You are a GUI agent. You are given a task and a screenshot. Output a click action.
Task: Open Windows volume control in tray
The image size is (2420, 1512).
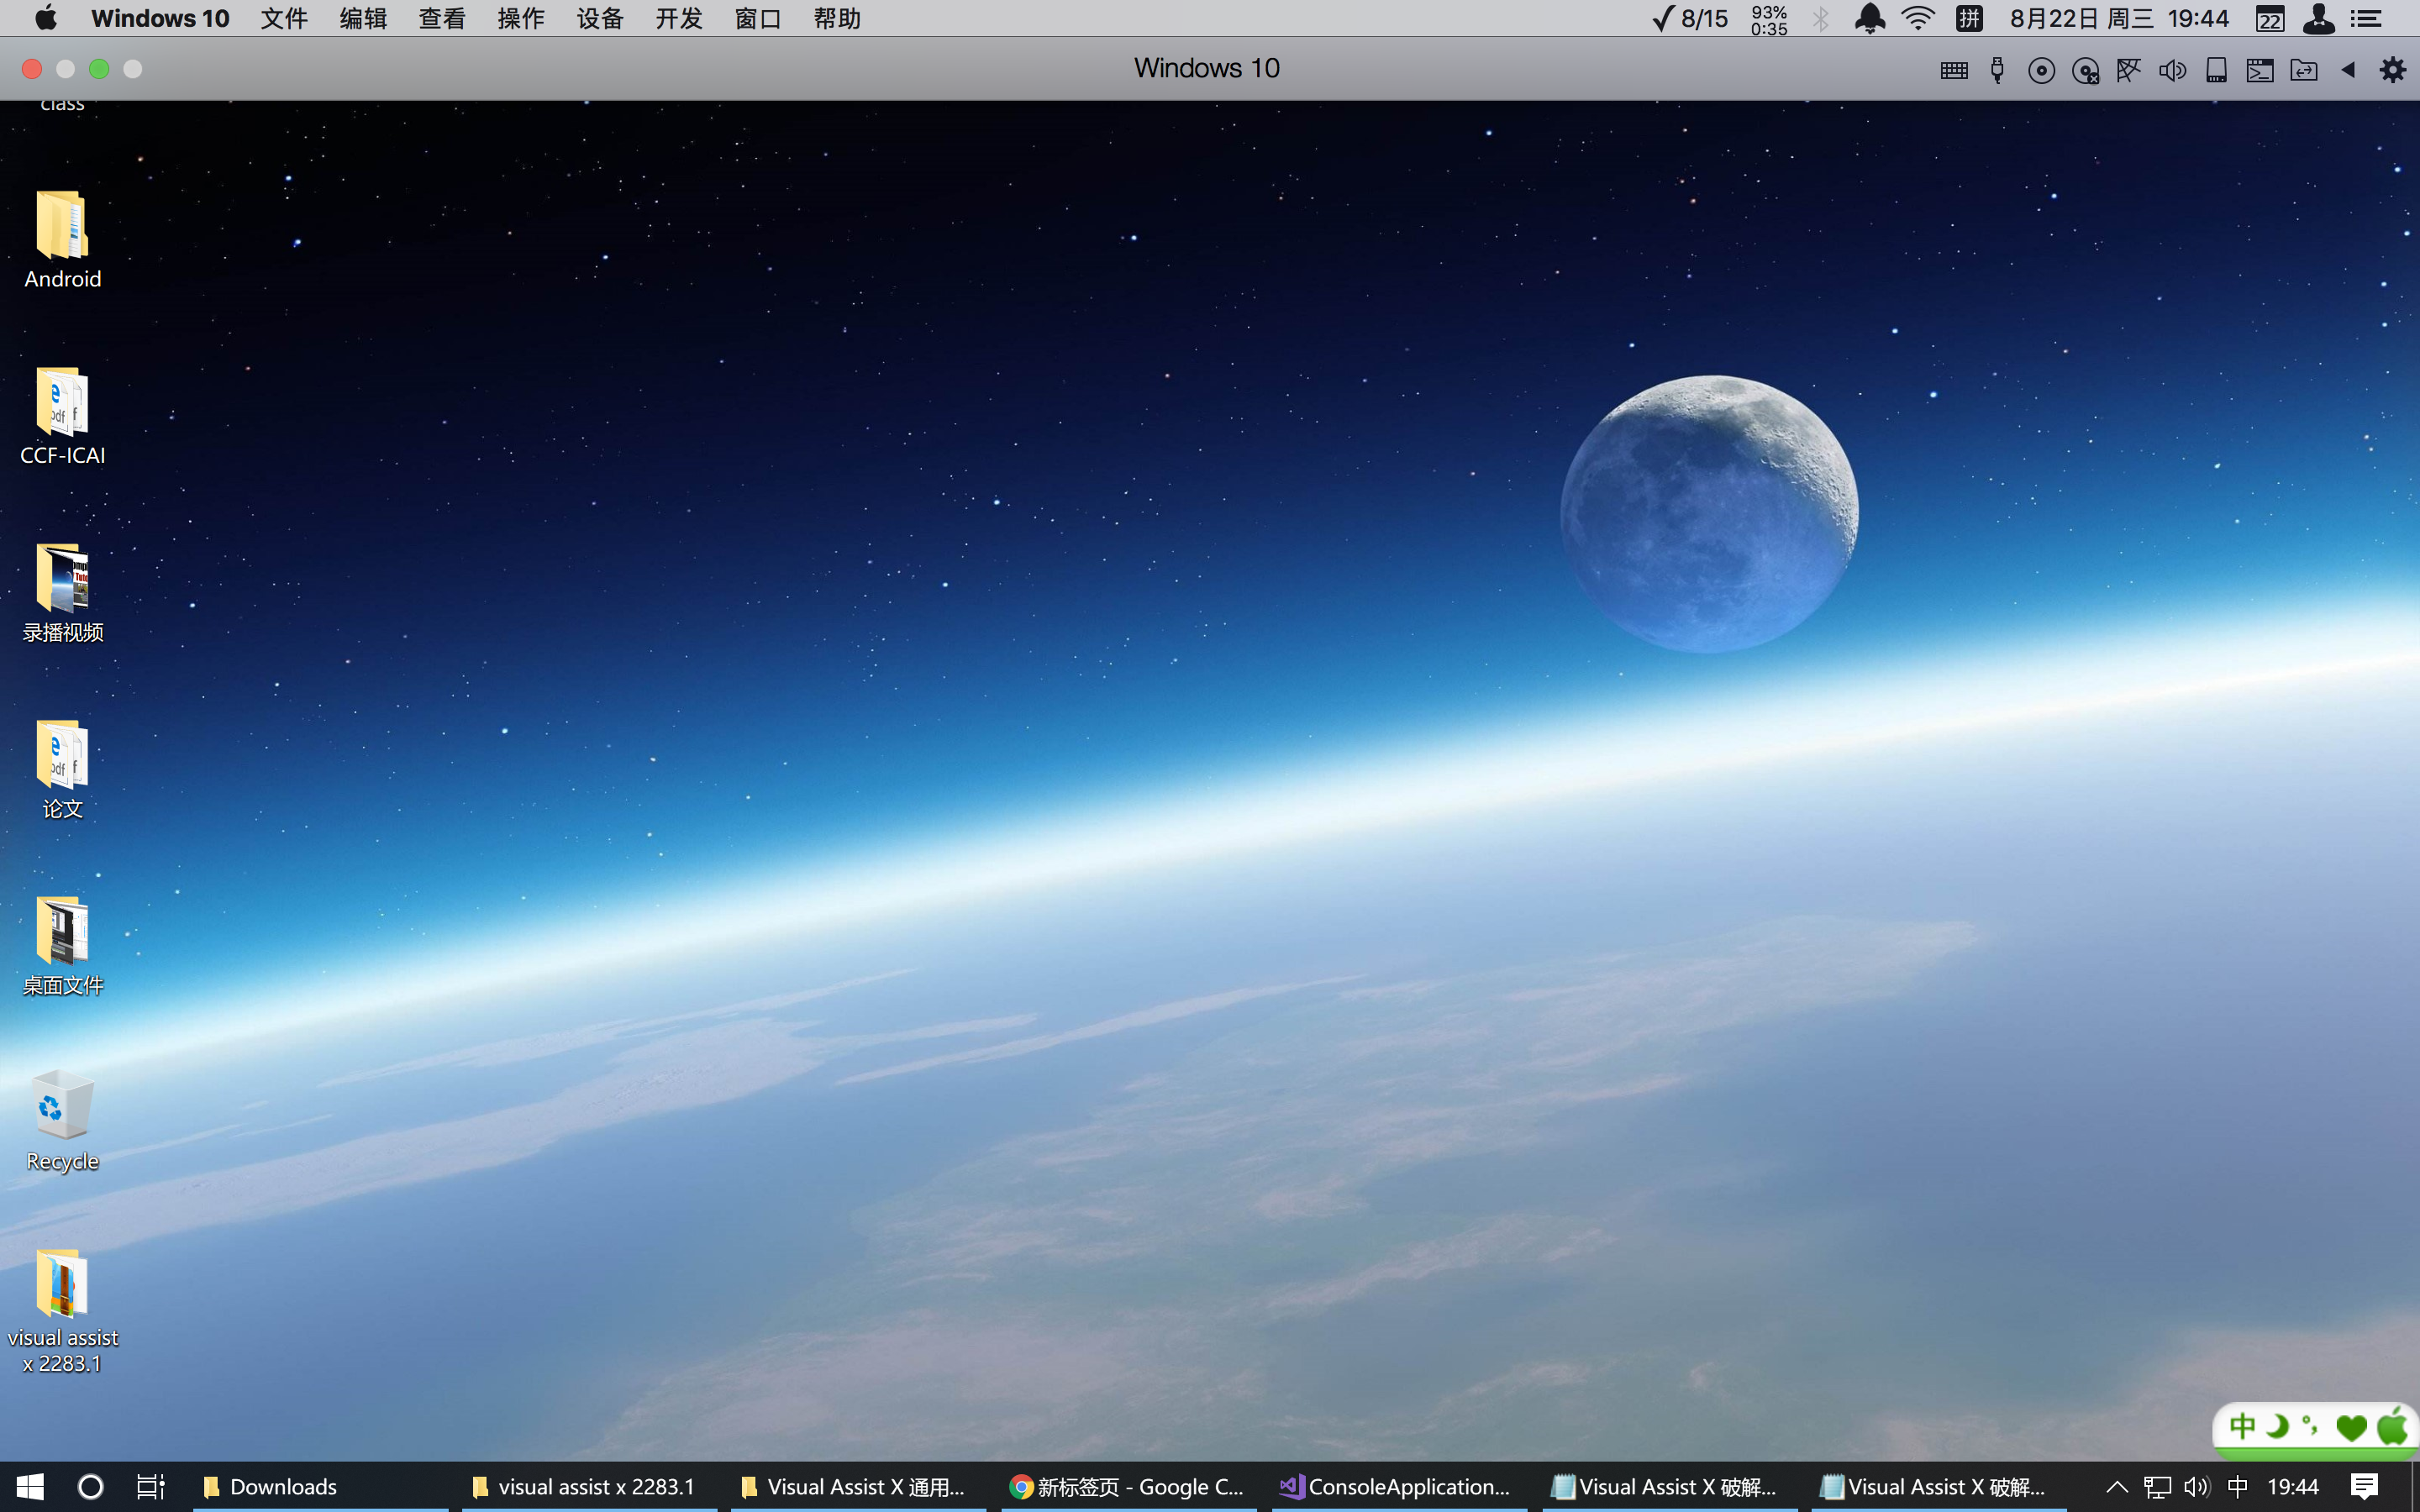[2196, 1487]
